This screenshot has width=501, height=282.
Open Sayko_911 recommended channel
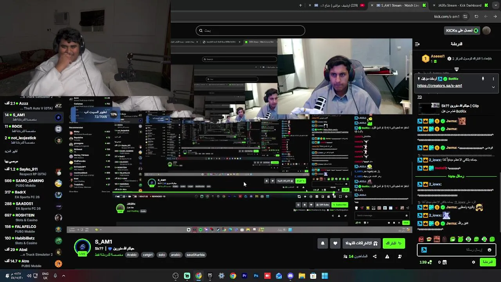(x=33, y=171)
